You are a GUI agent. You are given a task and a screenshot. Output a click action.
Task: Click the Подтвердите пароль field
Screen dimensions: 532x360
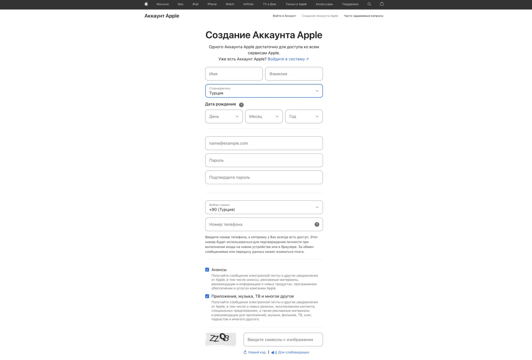pos(264,177)
